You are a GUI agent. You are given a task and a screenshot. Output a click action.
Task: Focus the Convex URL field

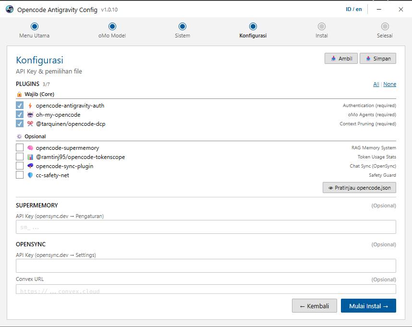(x=206, y=289)
